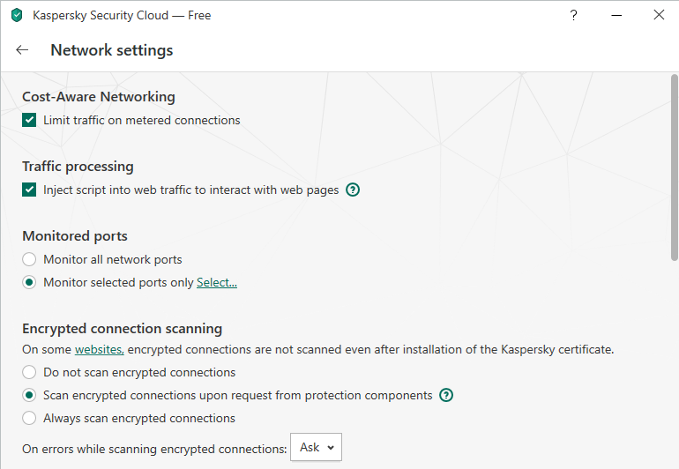The height and width of the screenshot is (469, 679).
Task: Toggle Limit traffic on metered connections
Action: pyautogui.click(x=30, y=120)
